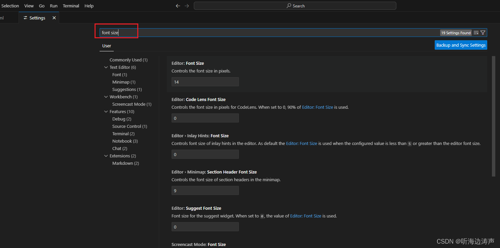The height and width of the screenshot is (248, 500).
Task: Follow Editor: Font Size link in Code Lens description
Action: 318,107
